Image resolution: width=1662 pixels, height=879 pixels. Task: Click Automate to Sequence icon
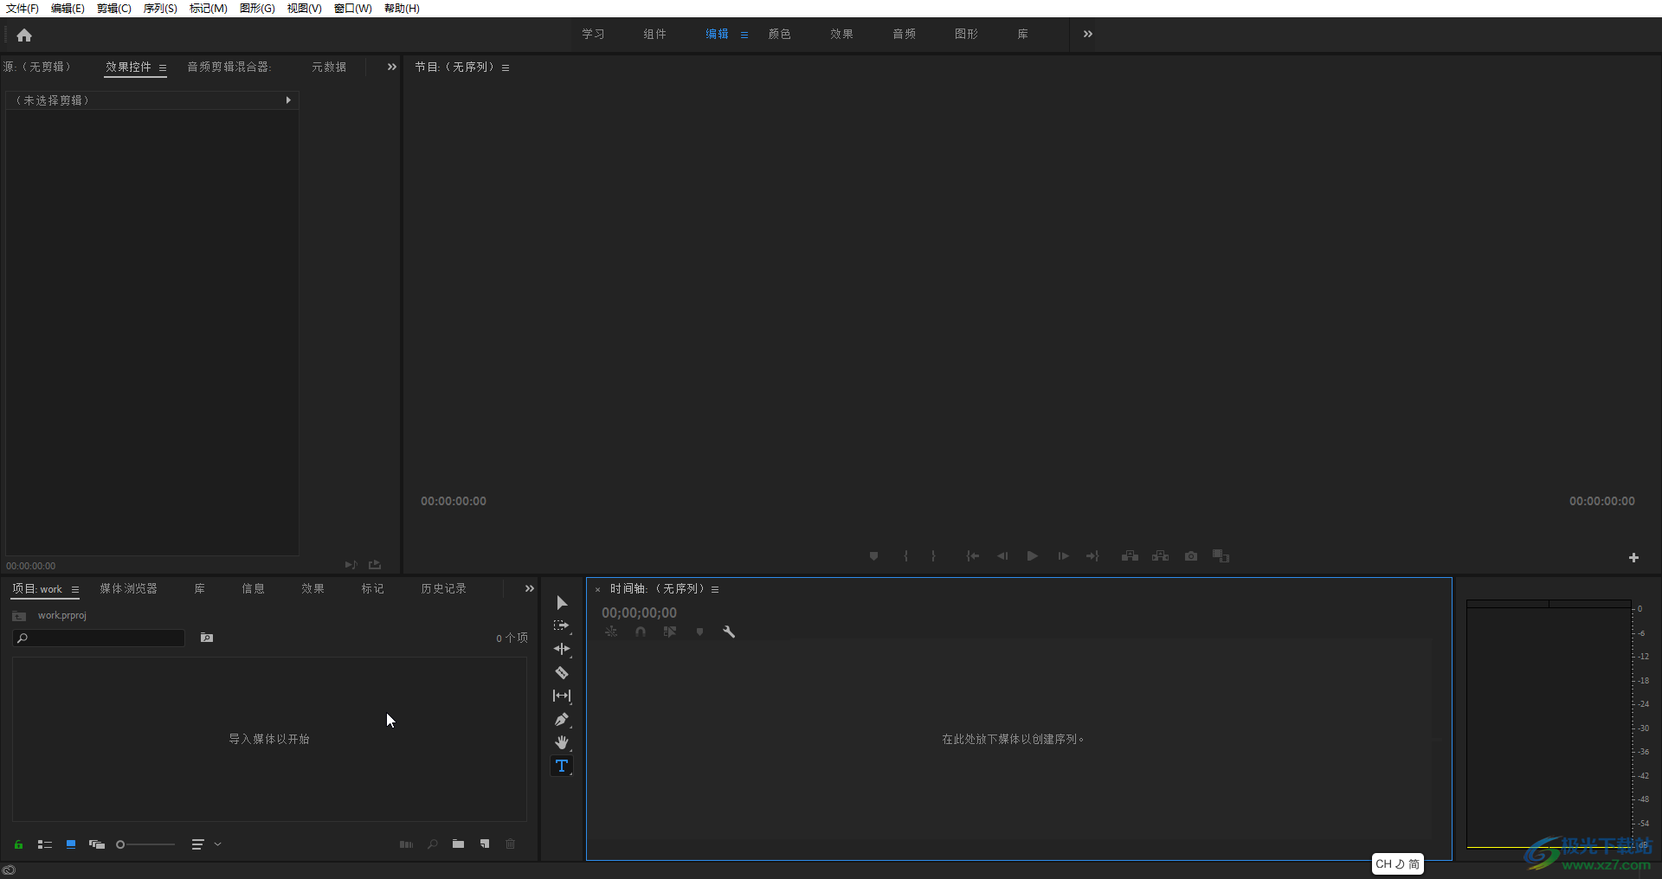tap(406, 844)
